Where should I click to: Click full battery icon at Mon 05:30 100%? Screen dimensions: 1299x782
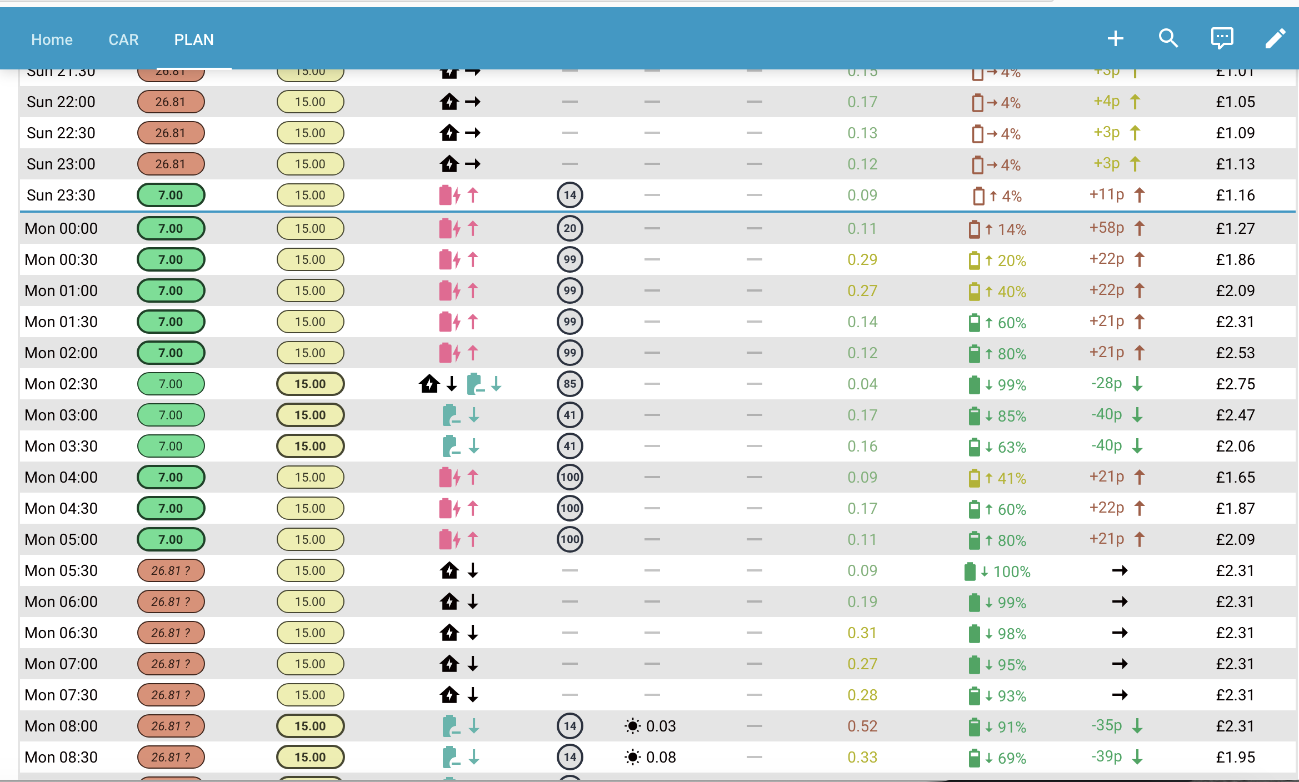970,571
